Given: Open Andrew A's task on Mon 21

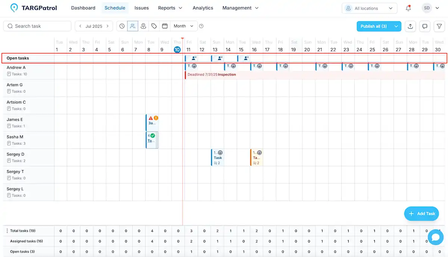Looking at the screenshot, I should pyautogui.click(x=322, y=66).
